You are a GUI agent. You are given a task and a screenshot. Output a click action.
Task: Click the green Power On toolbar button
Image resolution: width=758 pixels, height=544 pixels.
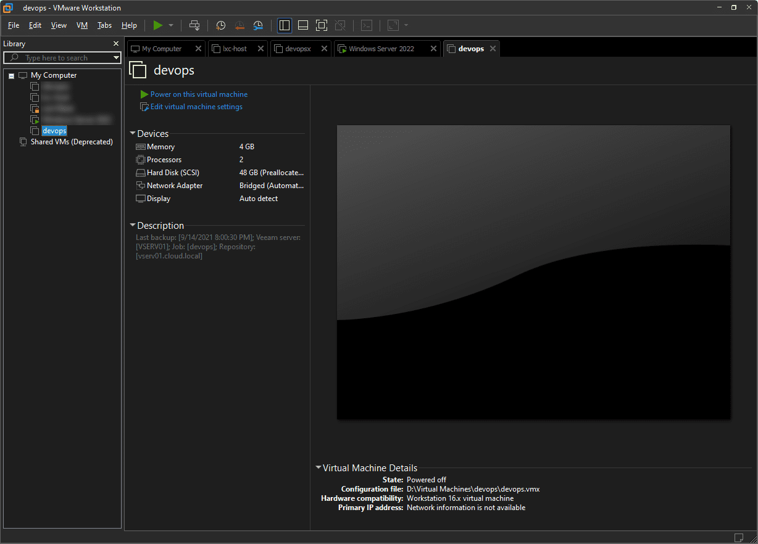click(158, 25)
